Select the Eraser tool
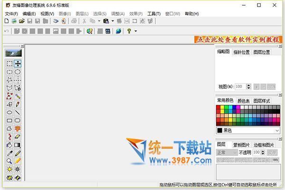The height and width of the screenshot is (190, 285). pyautogui.click(x=18, y=137)
